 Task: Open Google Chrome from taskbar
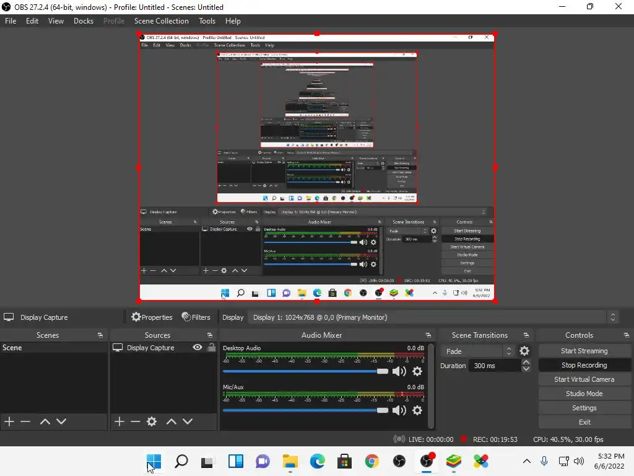pos(372,461)
